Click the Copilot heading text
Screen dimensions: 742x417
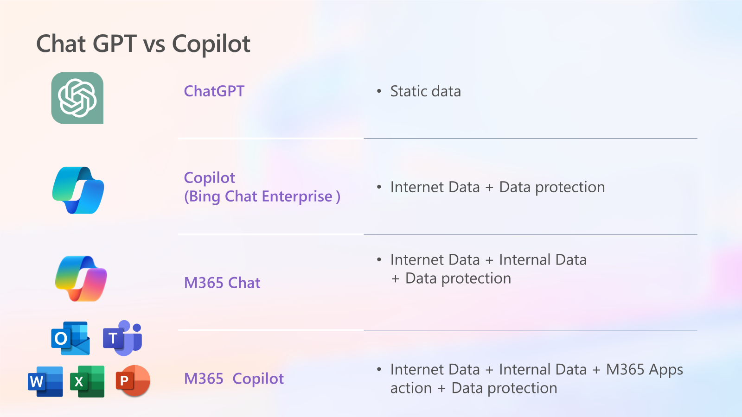point(210,177)
